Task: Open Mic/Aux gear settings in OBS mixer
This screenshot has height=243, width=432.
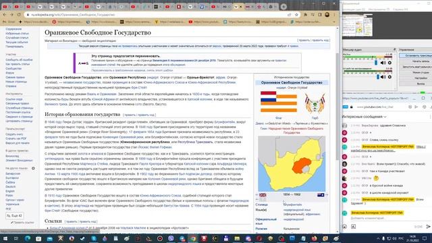Action: (x=389, y=63)
